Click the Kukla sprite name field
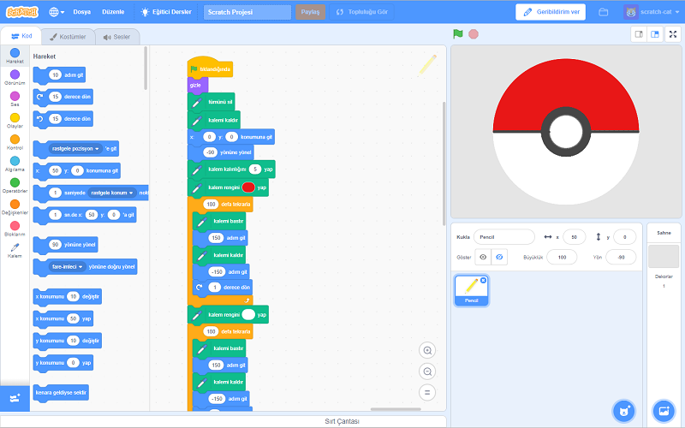The image size is (685, 428). pos(504,237)
